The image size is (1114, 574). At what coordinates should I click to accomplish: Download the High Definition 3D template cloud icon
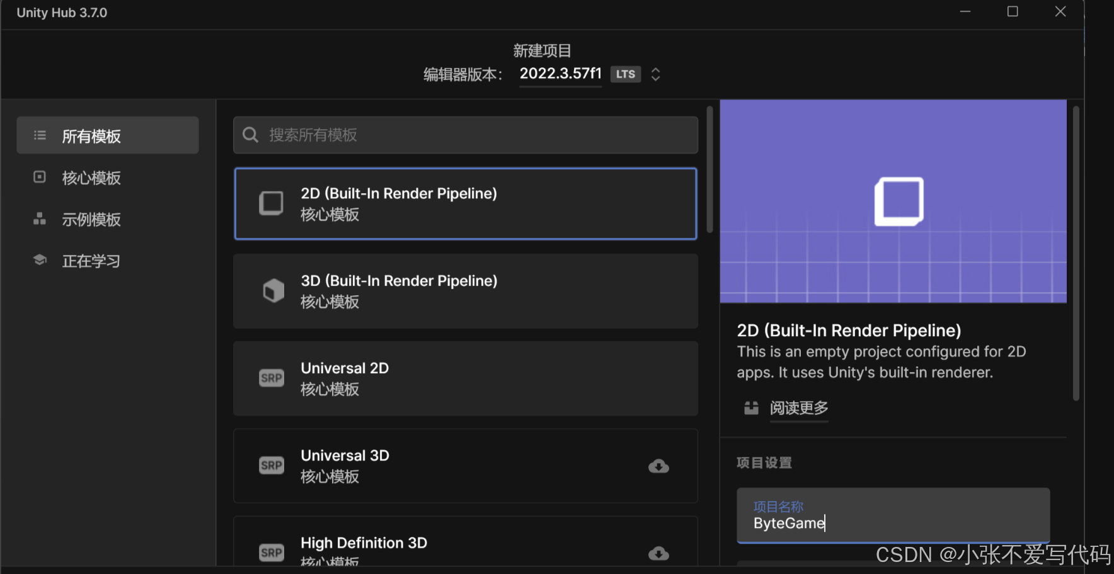click(659, 553)
